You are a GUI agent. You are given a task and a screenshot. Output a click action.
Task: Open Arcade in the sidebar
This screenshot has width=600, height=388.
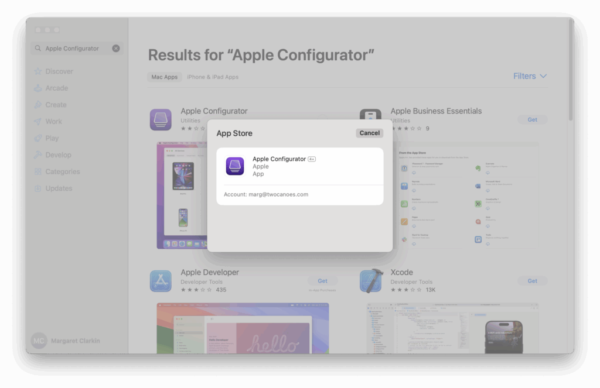(57, 88)
